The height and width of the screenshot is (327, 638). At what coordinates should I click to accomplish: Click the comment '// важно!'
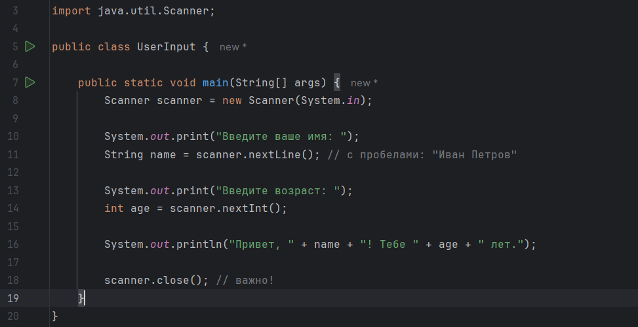click(245, 281)
